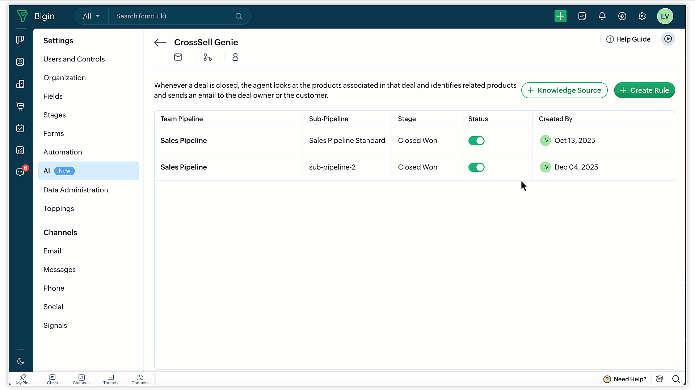Screen dimensions: 695x390
Task: Click the Create Rule button
Action: [x=644, y=90]
